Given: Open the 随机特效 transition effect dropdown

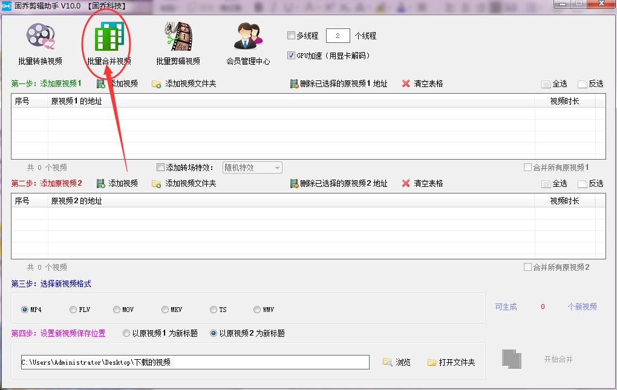Looking at the screenshot, I should (x=275, y=167).
